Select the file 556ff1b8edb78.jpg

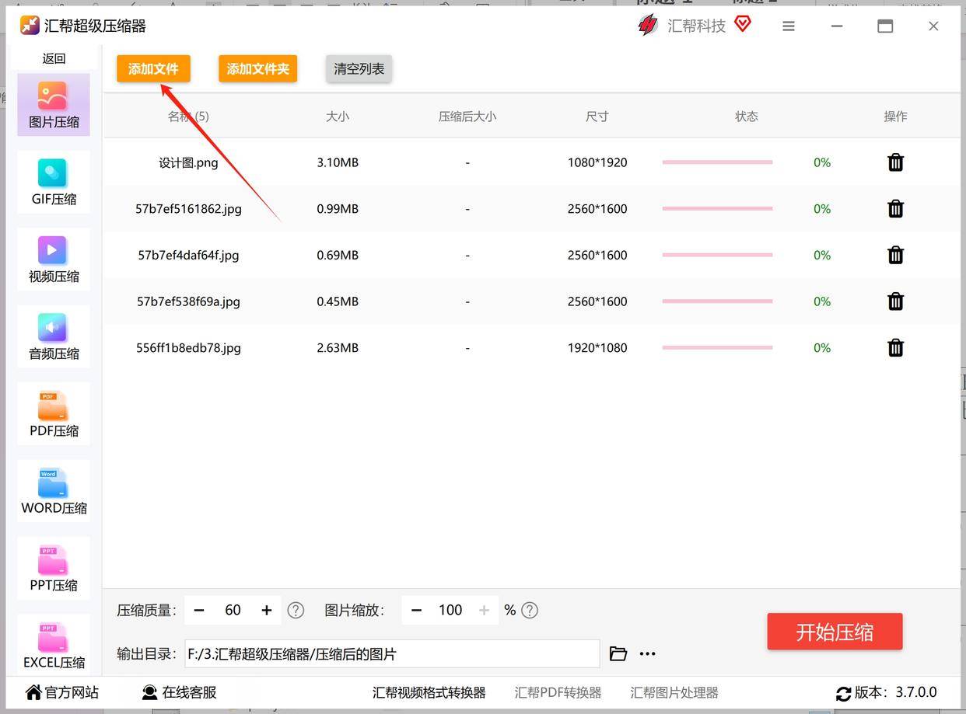(188, 348)
